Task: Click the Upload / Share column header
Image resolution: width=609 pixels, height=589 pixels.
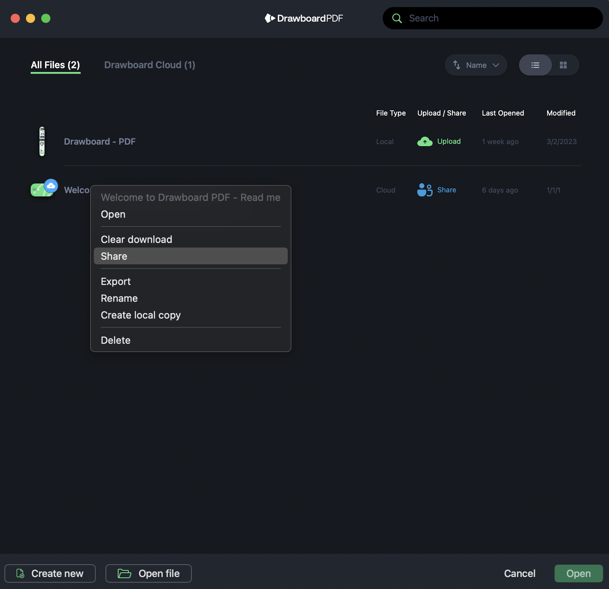Action: tap(441, 113)
